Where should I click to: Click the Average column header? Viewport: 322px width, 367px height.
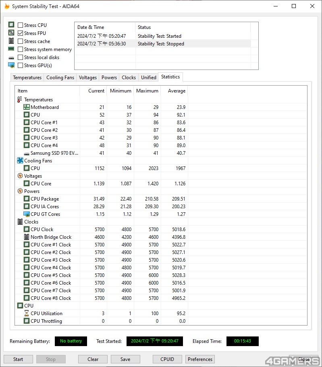pos(175,91)
